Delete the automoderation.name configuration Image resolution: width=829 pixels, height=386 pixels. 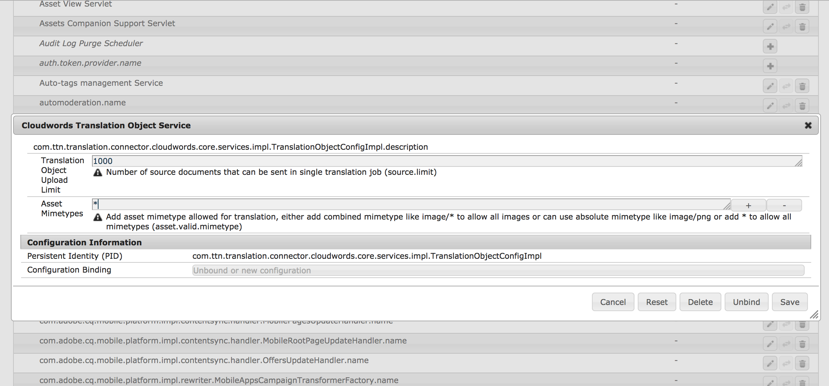click(x=802, y=106)
